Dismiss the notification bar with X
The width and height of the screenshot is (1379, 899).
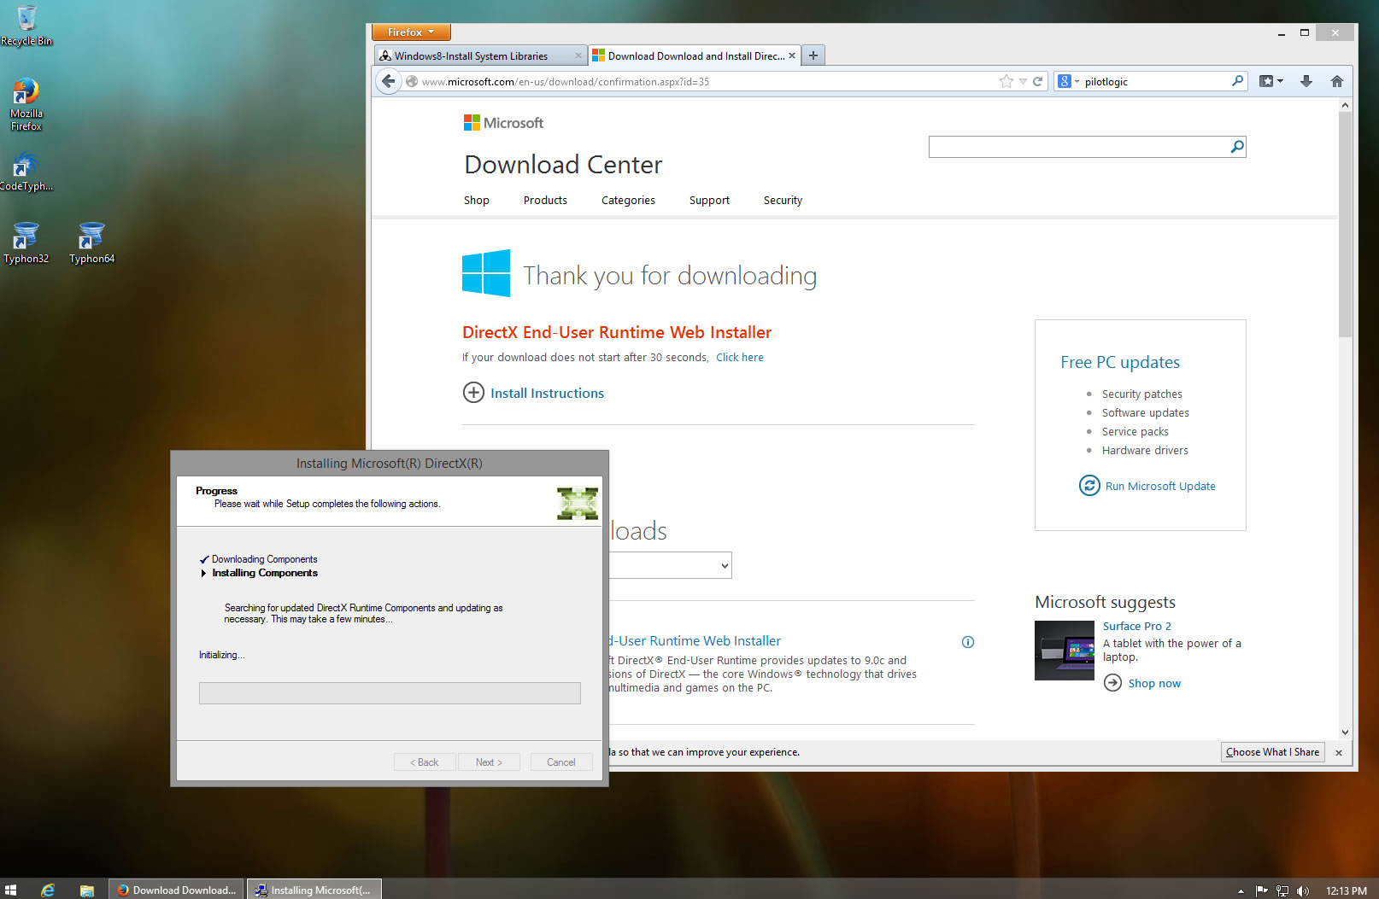(x=1339, y=752)
